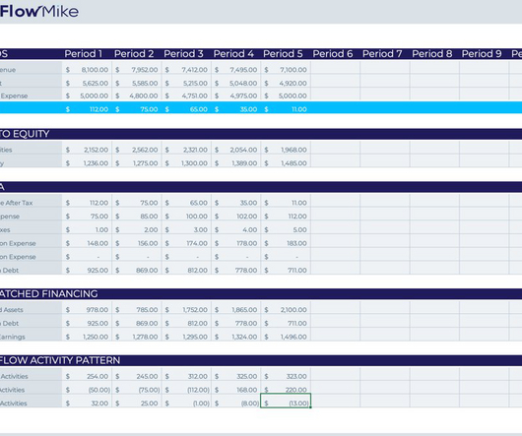Click the ATCHED FINANCING section header

point(48,293)
